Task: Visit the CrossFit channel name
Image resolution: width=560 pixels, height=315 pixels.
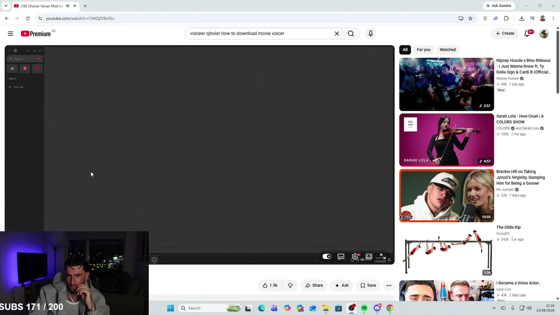Action: pyautogui.click(x=503, y=234)
